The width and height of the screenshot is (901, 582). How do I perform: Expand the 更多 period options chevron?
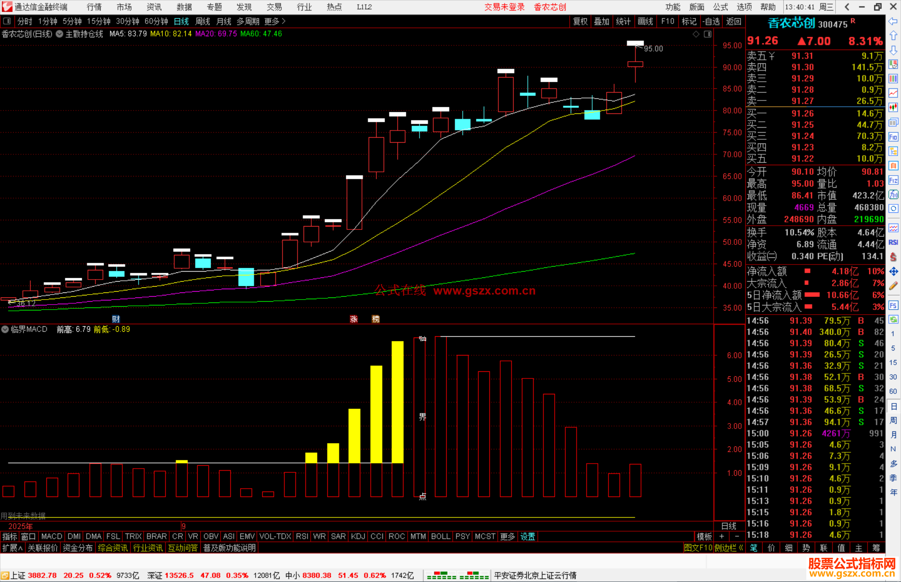tap(284, 21)
